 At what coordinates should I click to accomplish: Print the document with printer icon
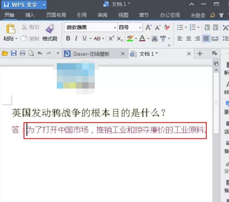(x=22, y=53)
